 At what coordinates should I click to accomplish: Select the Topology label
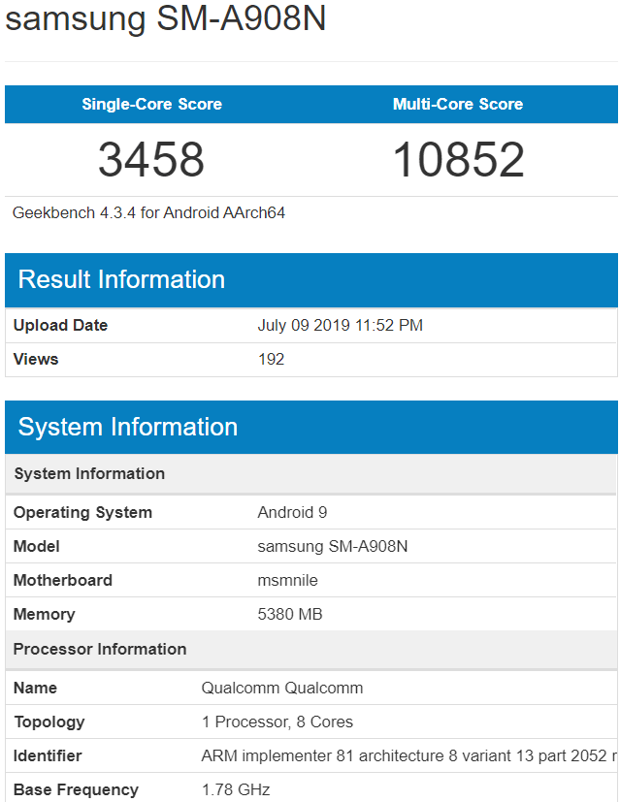(x=49, y=722)
